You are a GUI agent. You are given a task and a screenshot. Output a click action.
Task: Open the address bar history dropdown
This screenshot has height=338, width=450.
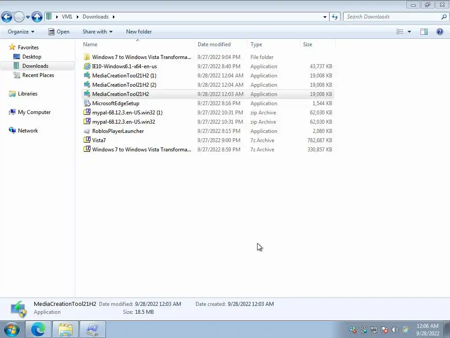[325, 17]
